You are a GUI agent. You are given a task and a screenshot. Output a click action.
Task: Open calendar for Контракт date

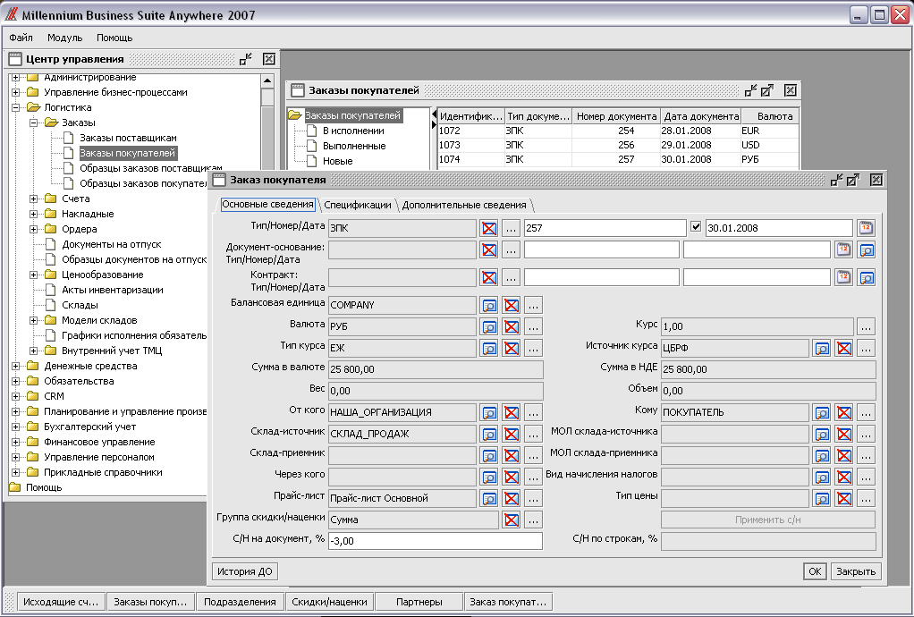pyautogui.click(x=843, y=278)
